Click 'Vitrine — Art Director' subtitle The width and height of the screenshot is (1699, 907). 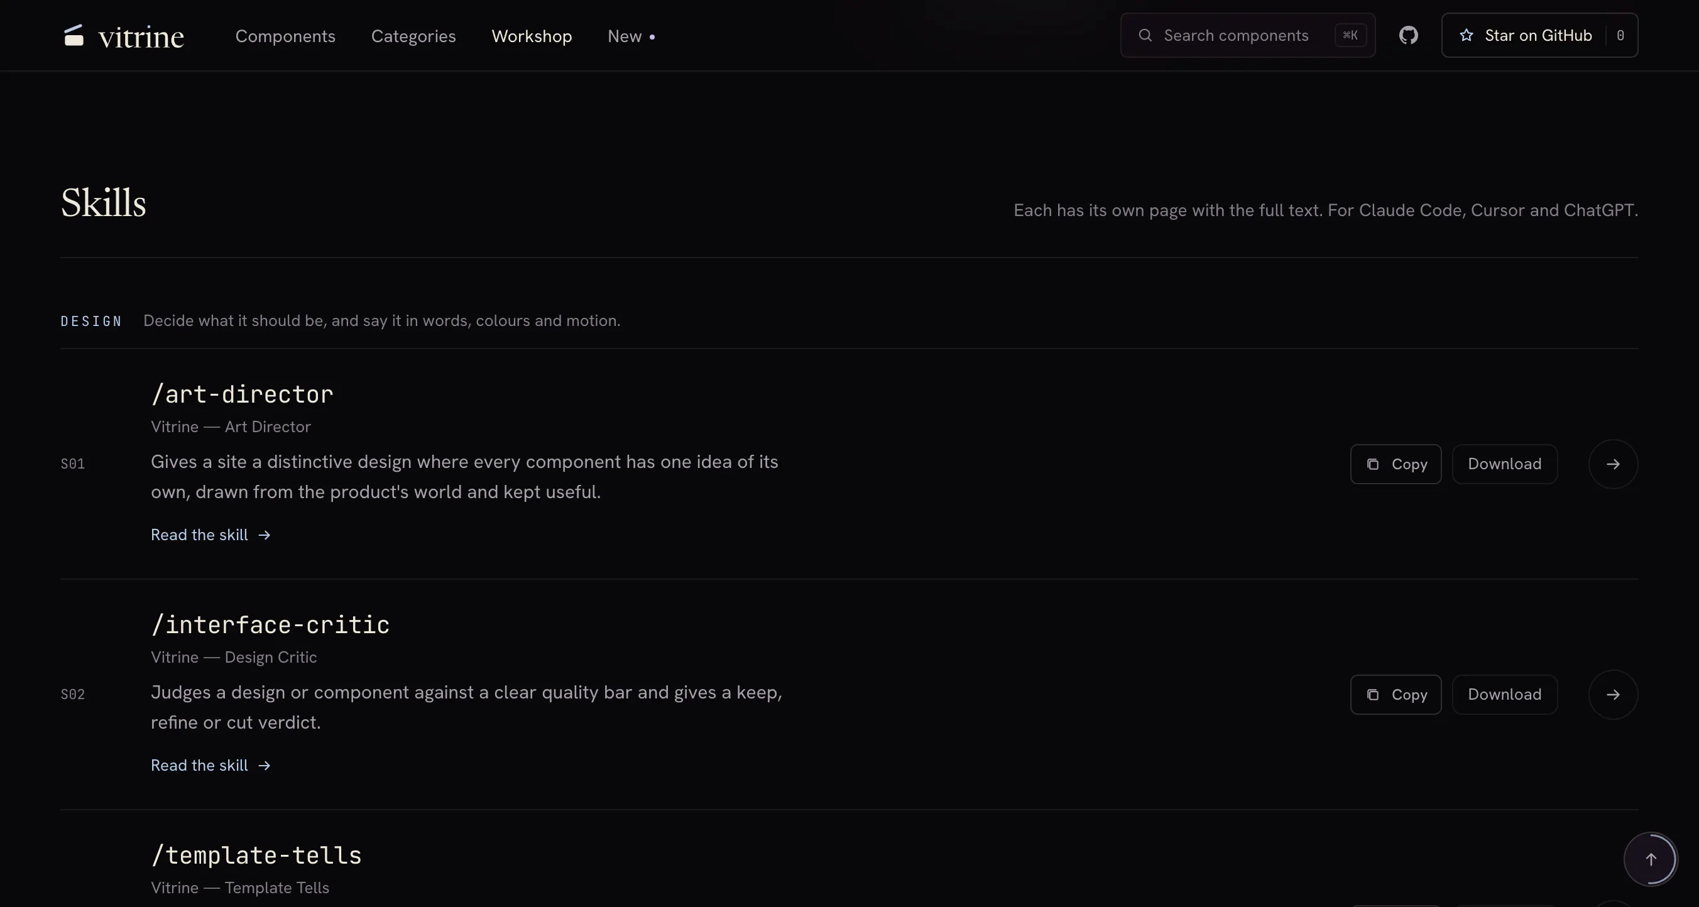click(x=231, y=426)
